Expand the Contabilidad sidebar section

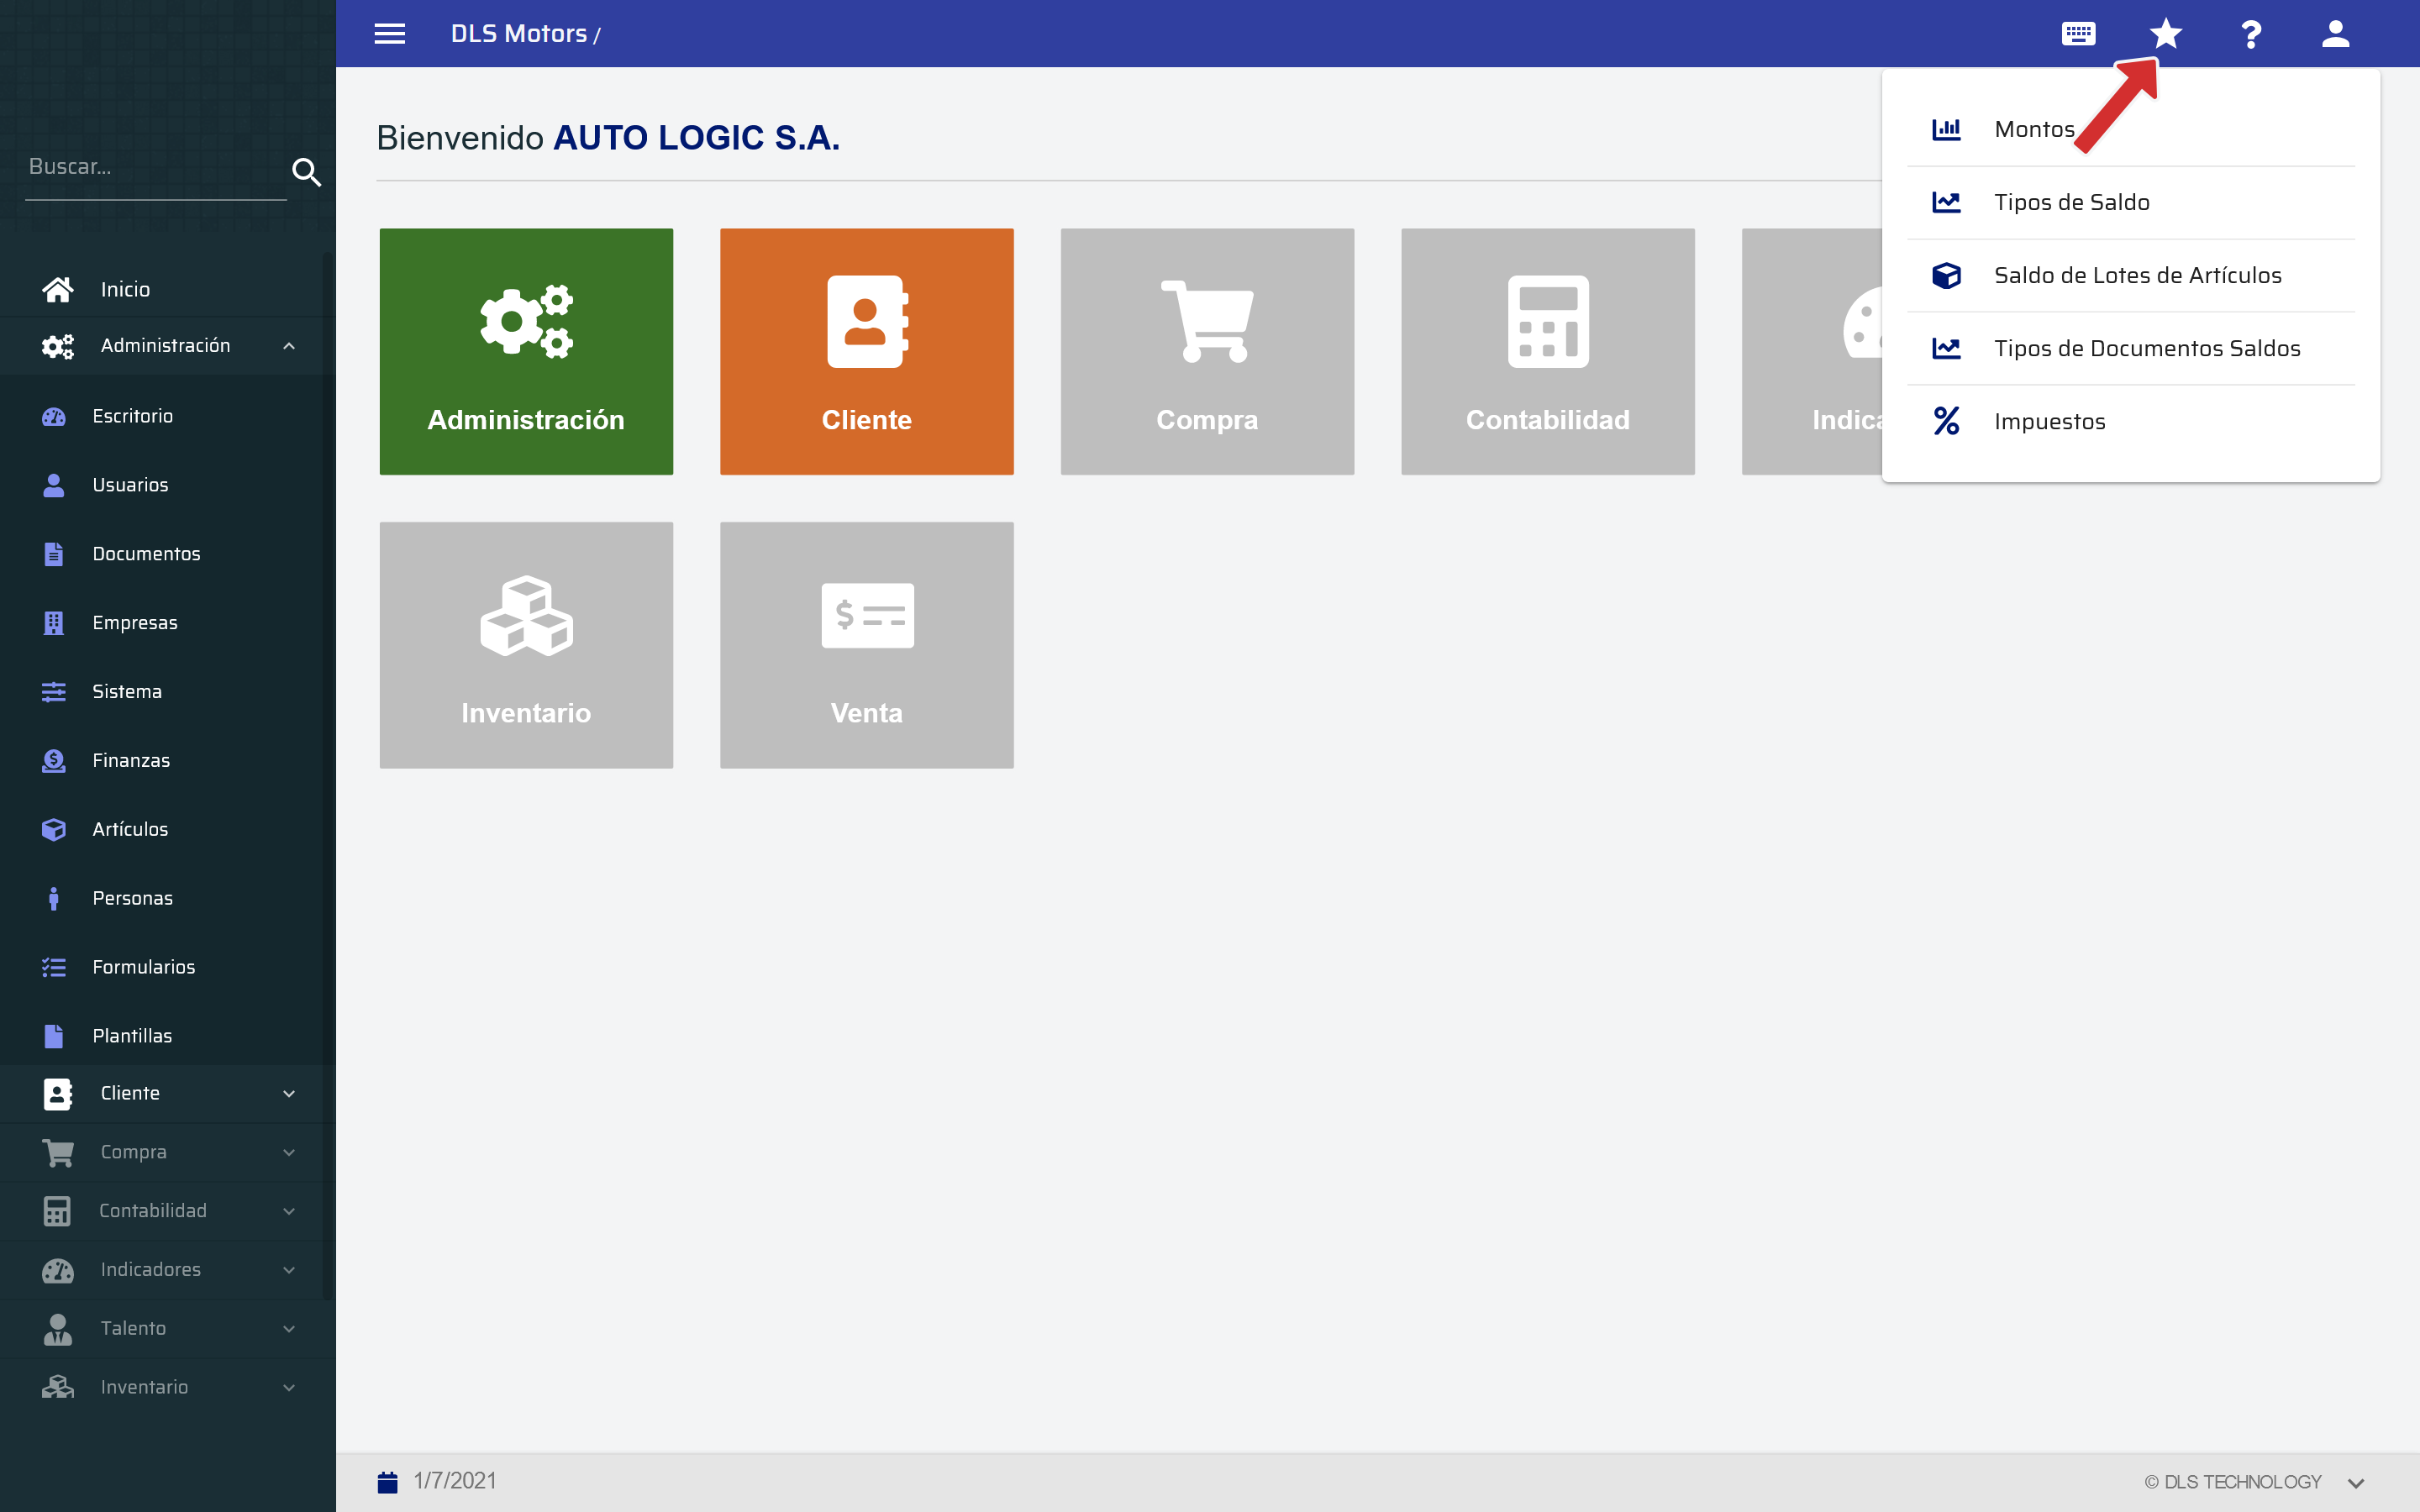288,1211
